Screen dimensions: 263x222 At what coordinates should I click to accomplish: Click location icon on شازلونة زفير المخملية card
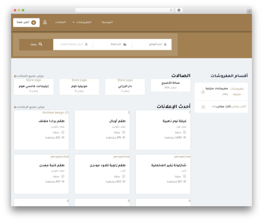tap(185, 176)
